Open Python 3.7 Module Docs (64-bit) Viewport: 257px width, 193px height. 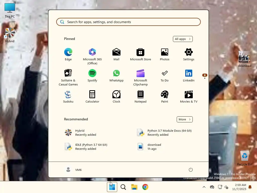pos(164,133)
